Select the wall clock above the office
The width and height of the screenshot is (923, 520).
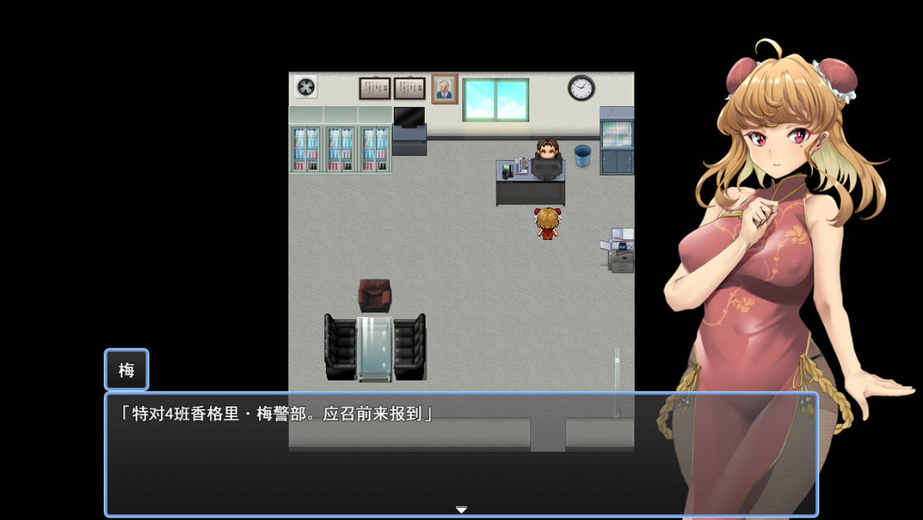tap(580, 87)
